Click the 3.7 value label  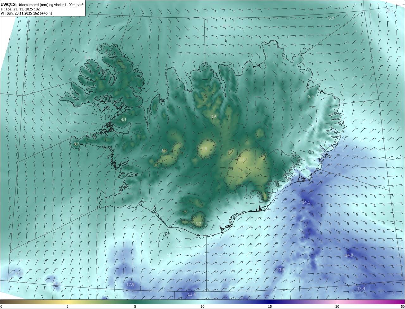[76, 144]
